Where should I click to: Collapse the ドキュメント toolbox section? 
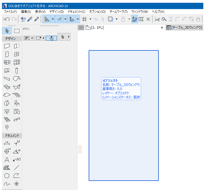pyautogui.click(x=12, y=136)
